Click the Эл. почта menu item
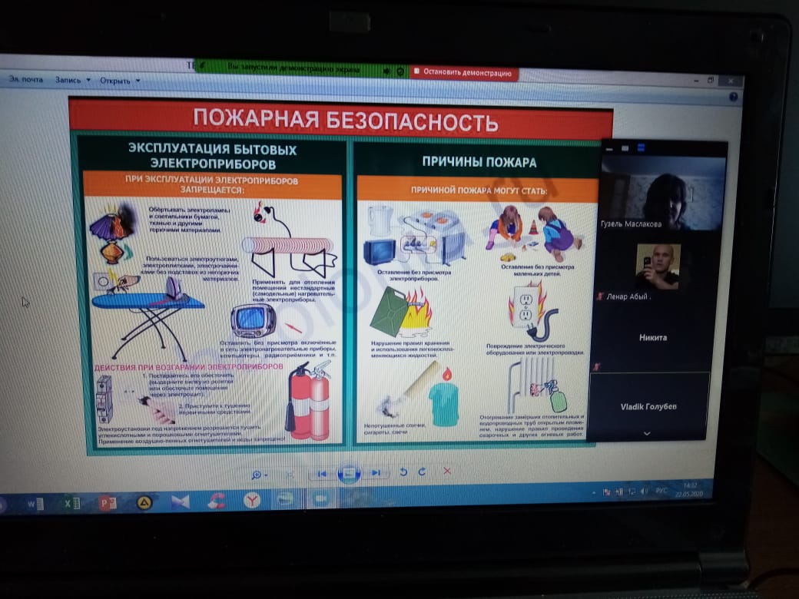Image resolution: width=799 pixels, height=599 pixels. click(x=26, y=79)
